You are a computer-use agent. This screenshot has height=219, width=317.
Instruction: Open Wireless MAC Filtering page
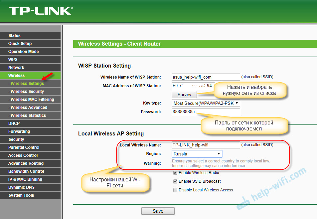[32, 100]
